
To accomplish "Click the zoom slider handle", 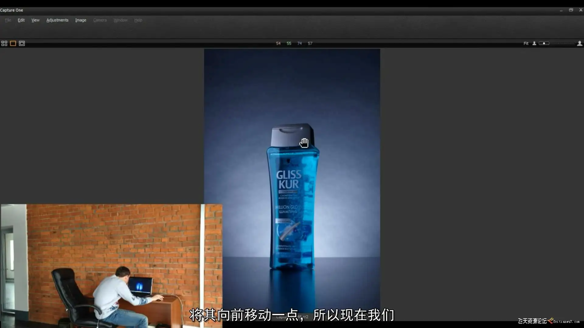I will [x=544, y=43].
